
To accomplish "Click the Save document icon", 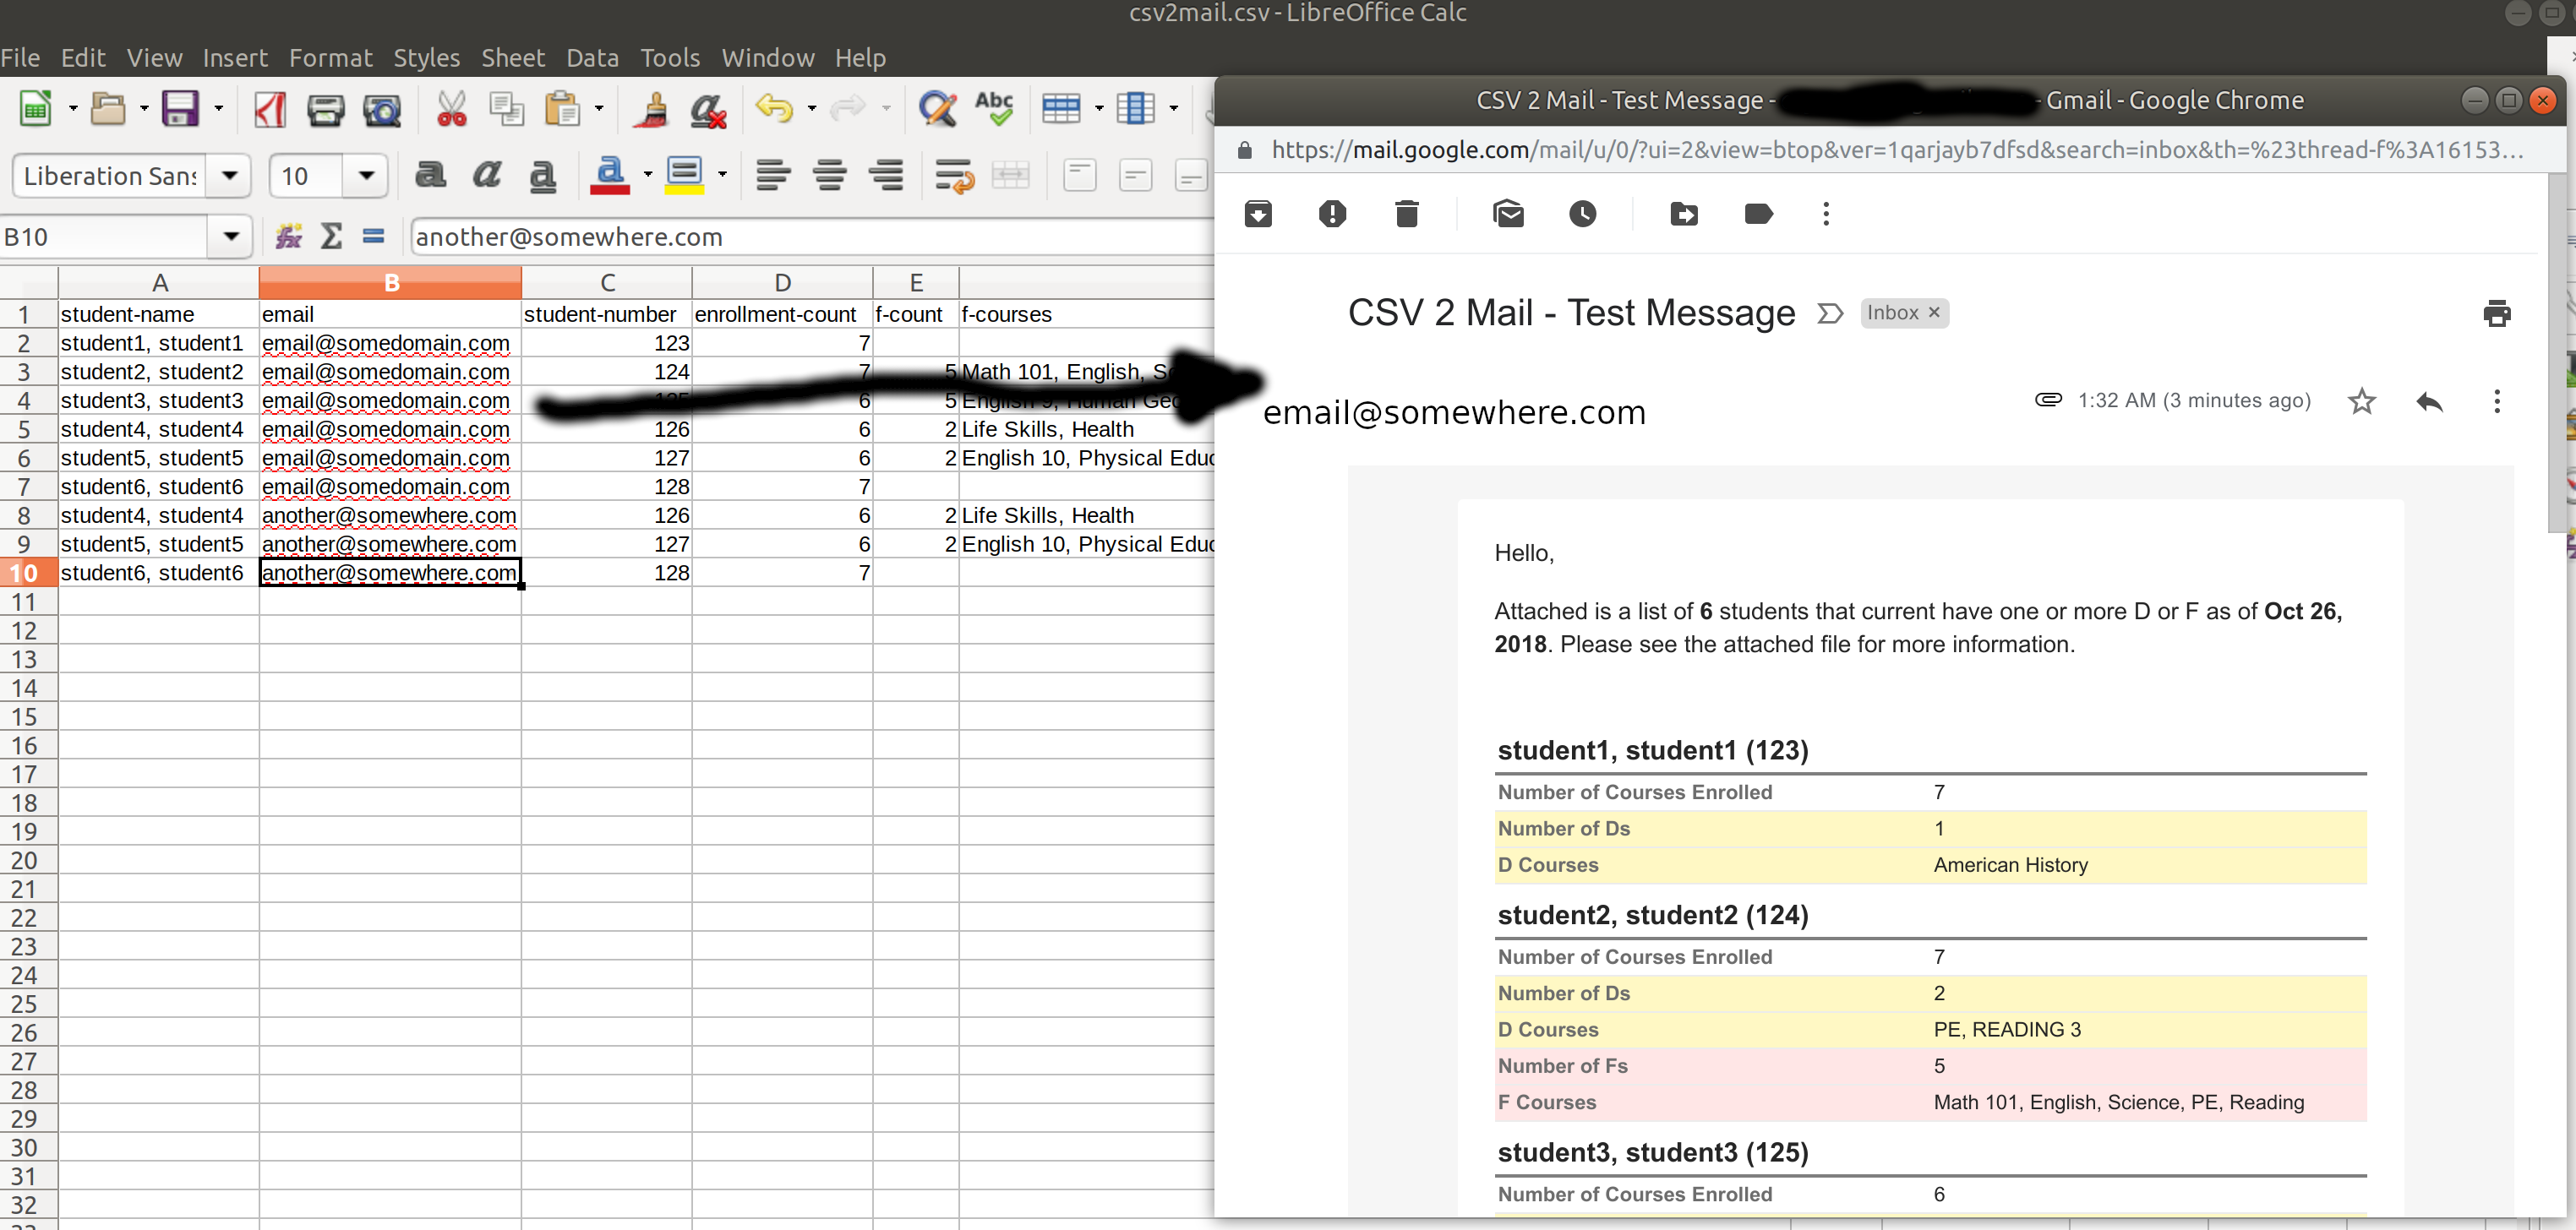I will (180, 109).
